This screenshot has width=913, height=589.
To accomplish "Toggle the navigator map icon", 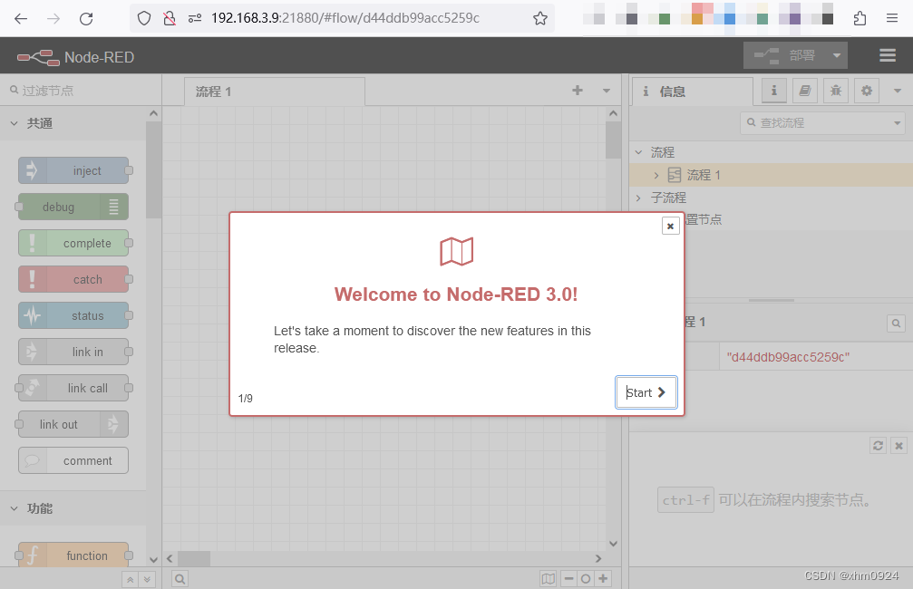I will (x=549, y=577).
